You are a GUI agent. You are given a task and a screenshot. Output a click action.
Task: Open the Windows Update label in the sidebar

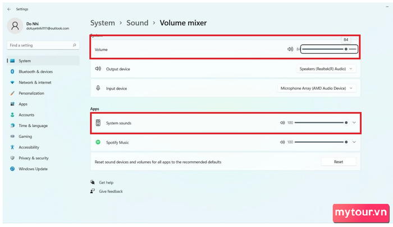pyautogui.click(x=33, y=169)
